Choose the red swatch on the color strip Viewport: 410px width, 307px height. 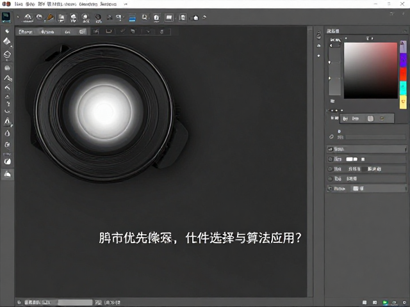coord(403,74)
